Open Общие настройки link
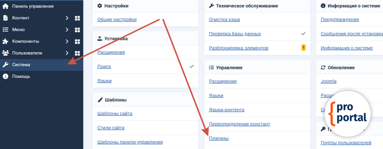The height and width of the screenshot is (149, 383). tap(117, 19)
